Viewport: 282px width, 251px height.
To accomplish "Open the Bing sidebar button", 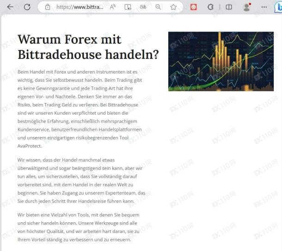I will 278,7.
